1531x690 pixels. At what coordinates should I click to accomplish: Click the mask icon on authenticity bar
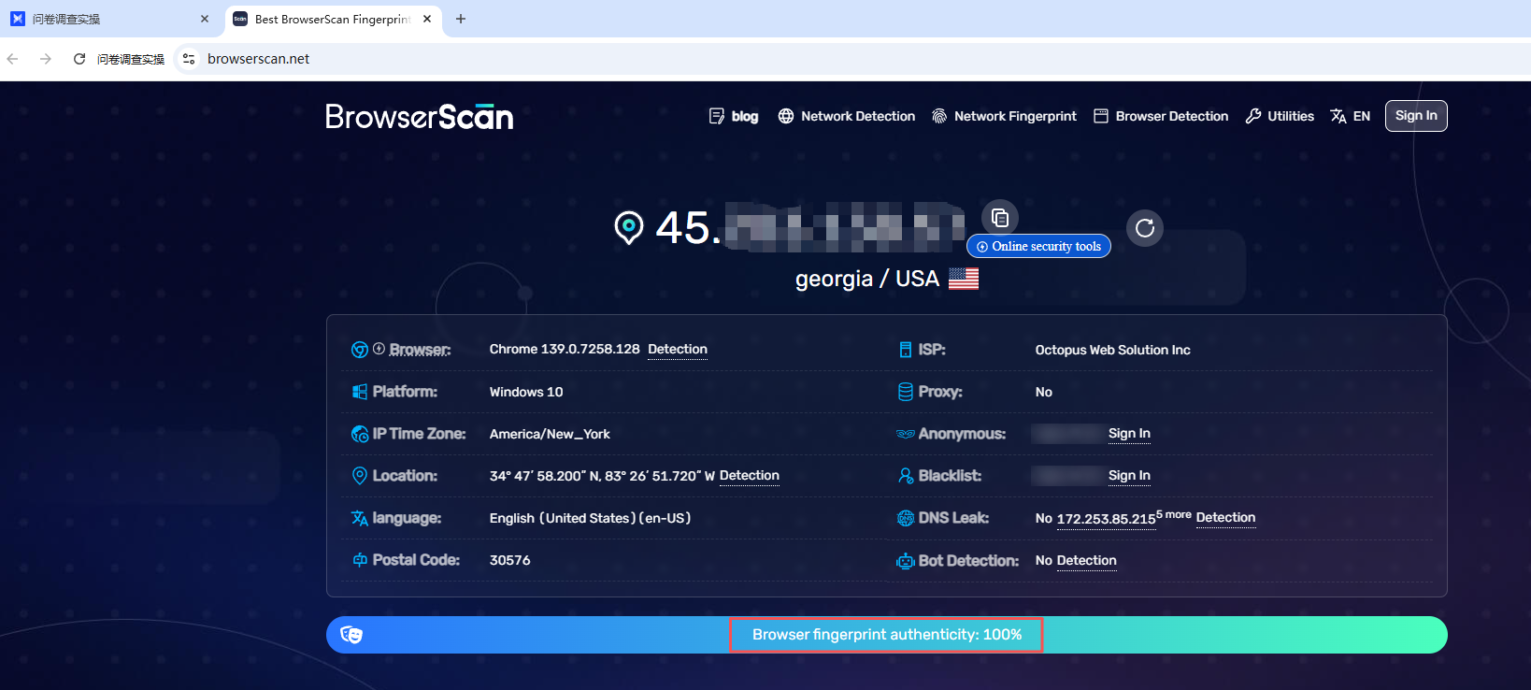click(x=351, y=635)
